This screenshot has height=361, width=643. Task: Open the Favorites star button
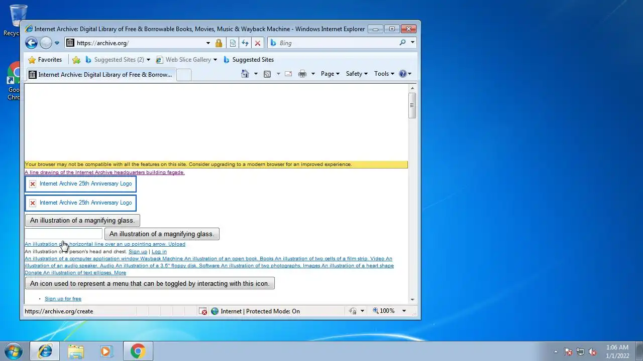point(45,60)
